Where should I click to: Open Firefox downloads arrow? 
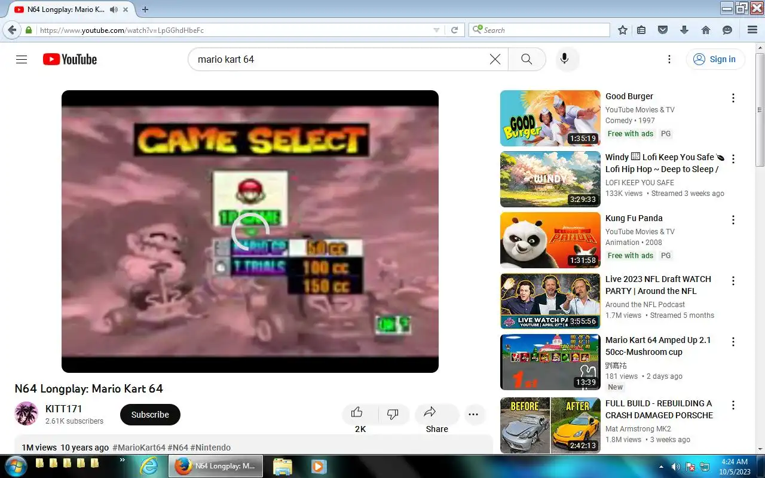click(684, 30)
